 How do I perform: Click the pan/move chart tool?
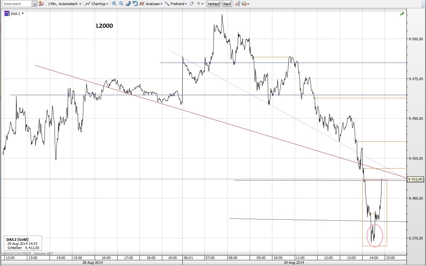pos(128,4)
